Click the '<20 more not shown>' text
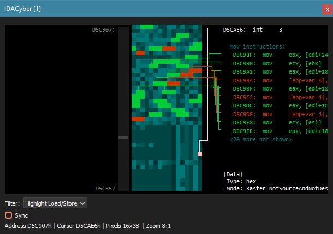The width and height of the screenshot is (333, 234). click(260, 140)
